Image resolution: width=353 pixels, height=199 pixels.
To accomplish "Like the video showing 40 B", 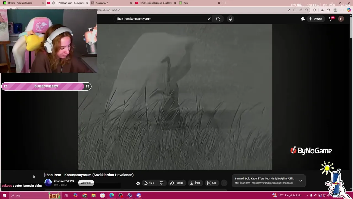I will (149, 183).
